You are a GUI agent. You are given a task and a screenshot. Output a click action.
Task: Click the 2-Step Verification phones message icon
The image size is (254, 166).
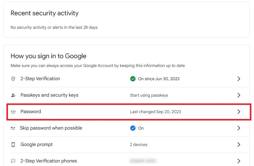click(13, 161)
